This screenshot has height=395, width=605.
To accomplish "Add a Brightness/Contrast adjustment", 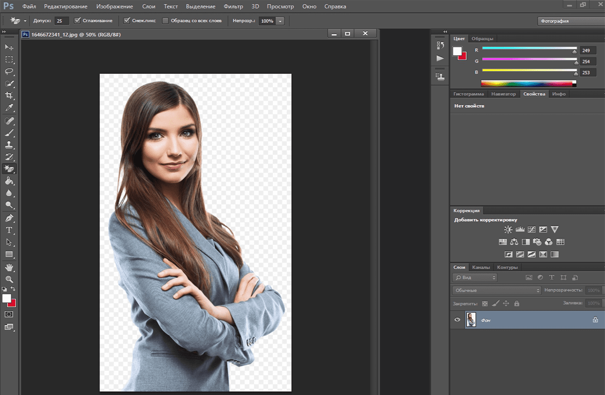I will coord(508,230).
